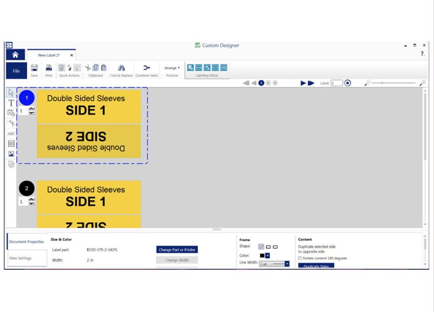Select the Text tool
Viewport: 434px width, 312px height.
click(11, 103)
